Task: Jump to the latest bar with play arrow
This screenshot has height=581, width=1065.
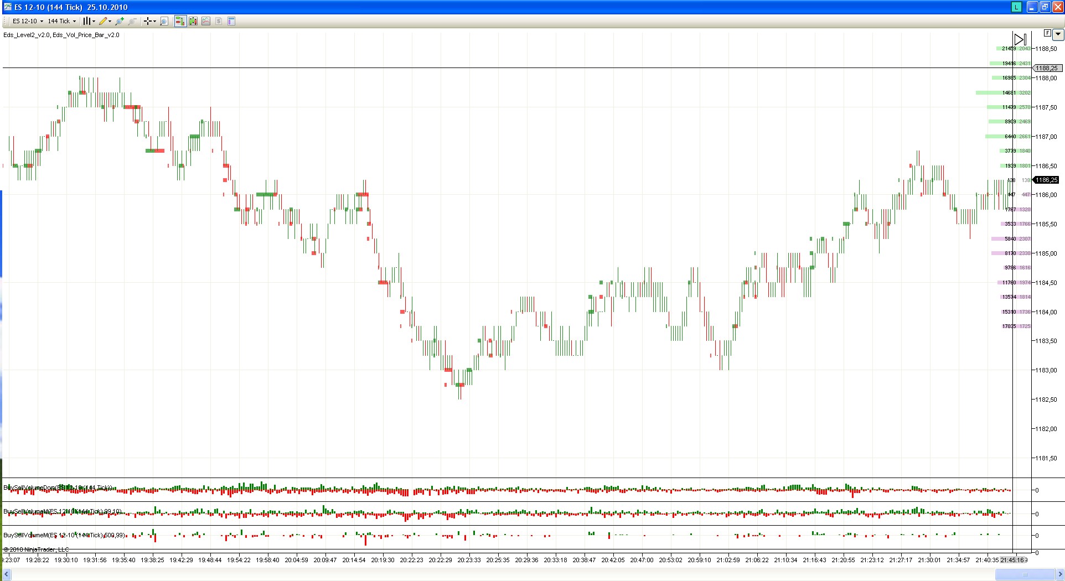Action: point(1020,39)
